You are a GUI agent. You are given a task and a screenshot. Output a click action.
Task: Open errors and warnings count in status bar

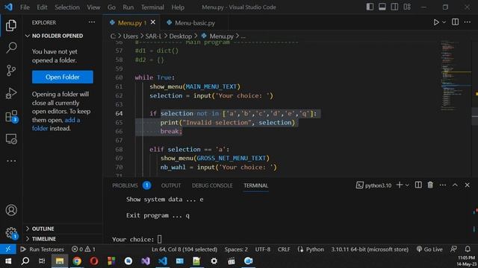(84, 249)
